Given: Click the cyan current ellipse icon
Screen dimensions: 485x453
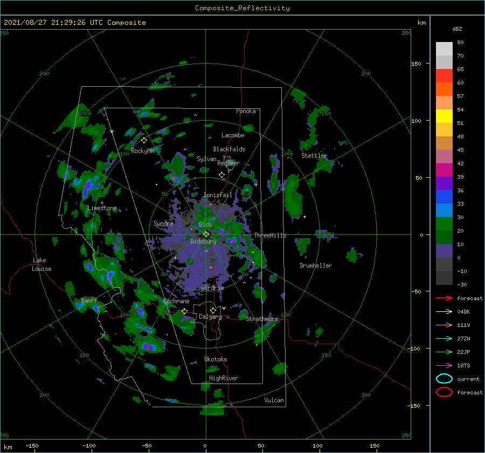Looking at the screenshot, I should [x=444, y=379].
